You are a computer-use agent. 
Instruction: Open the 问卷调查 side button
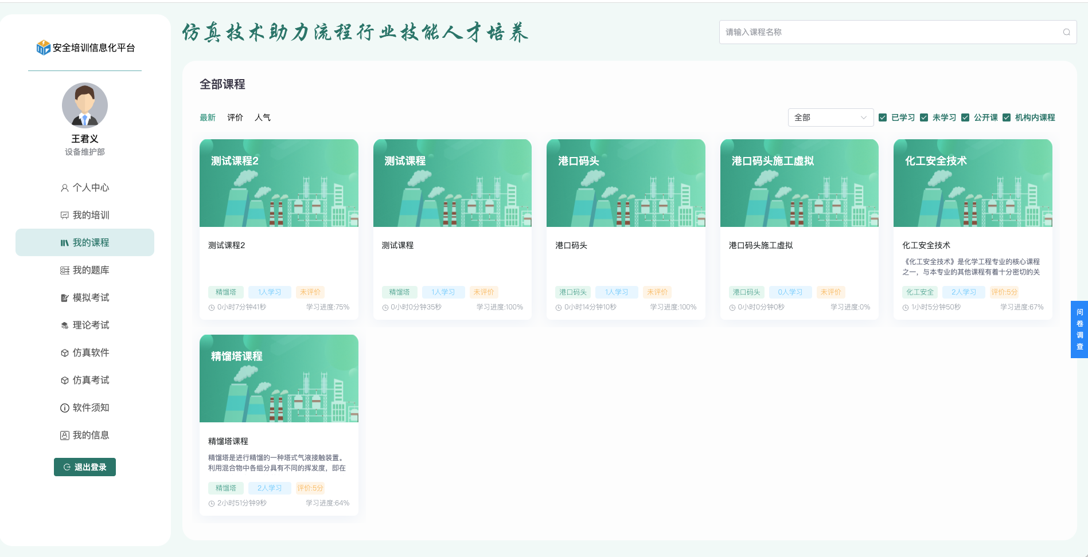(x=1079, y=330)
